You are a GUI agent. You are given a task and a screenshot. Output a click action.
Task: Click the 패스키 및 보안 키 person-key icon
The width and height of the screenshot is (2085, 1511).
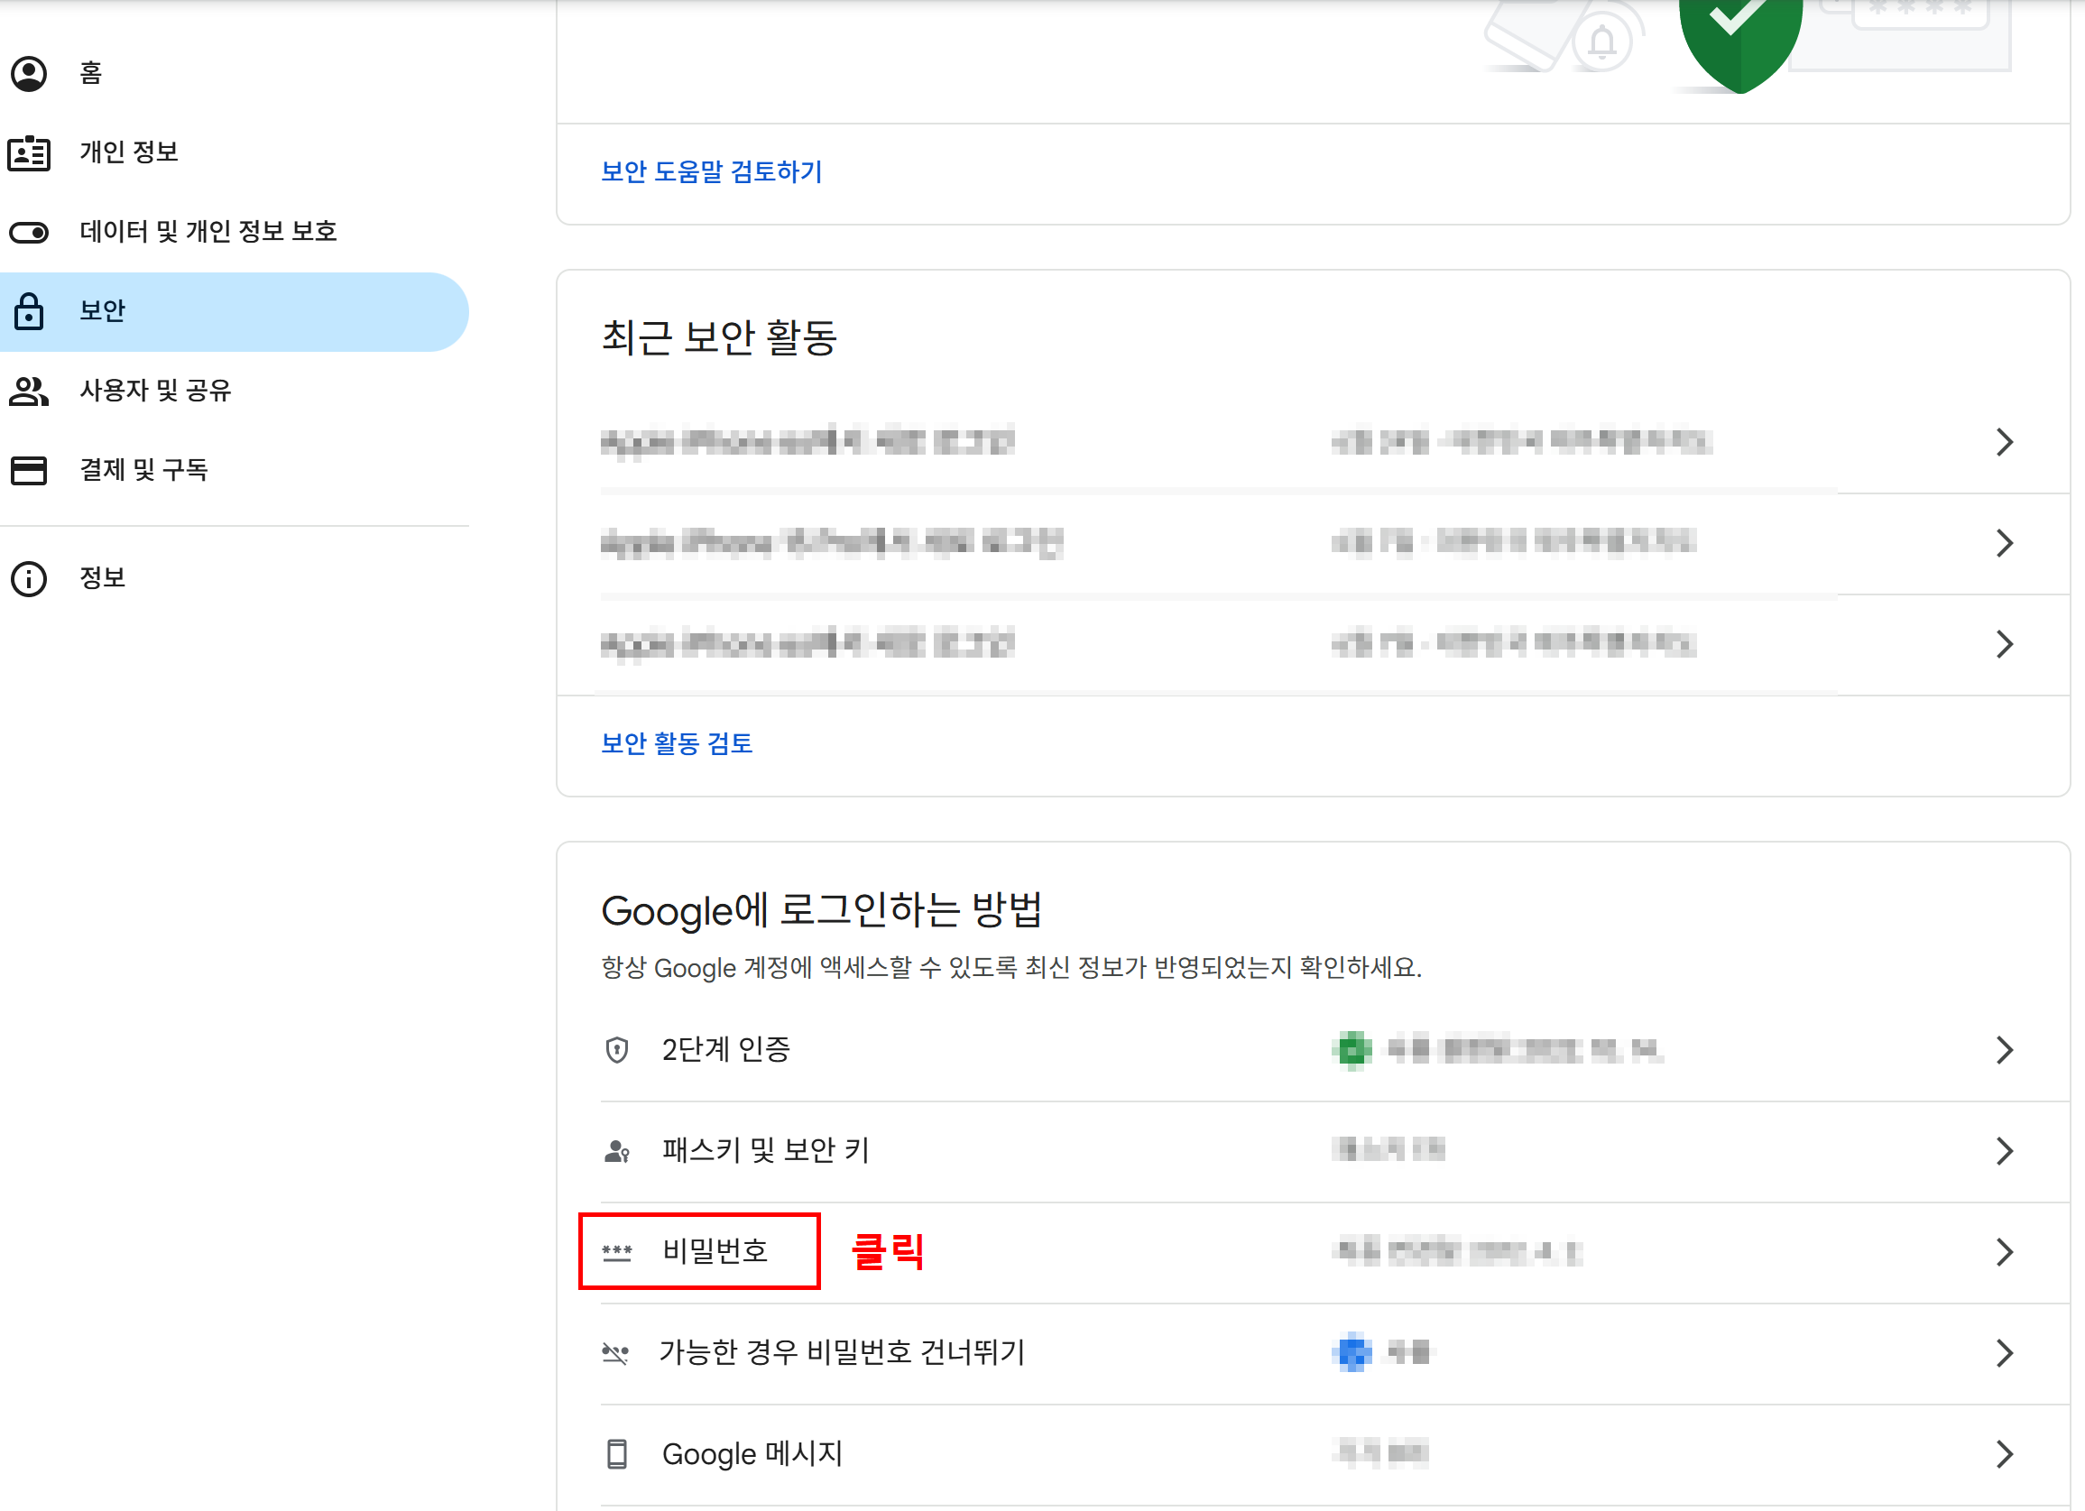point(617,1151)
